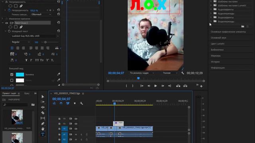Enable All Caps text style

tap(37, 60)
